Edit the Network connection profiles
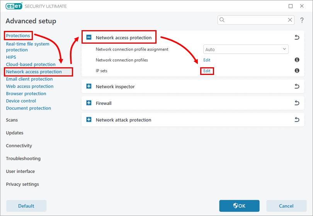This screenshot has width=313, height=216. [x=207, y=60]
